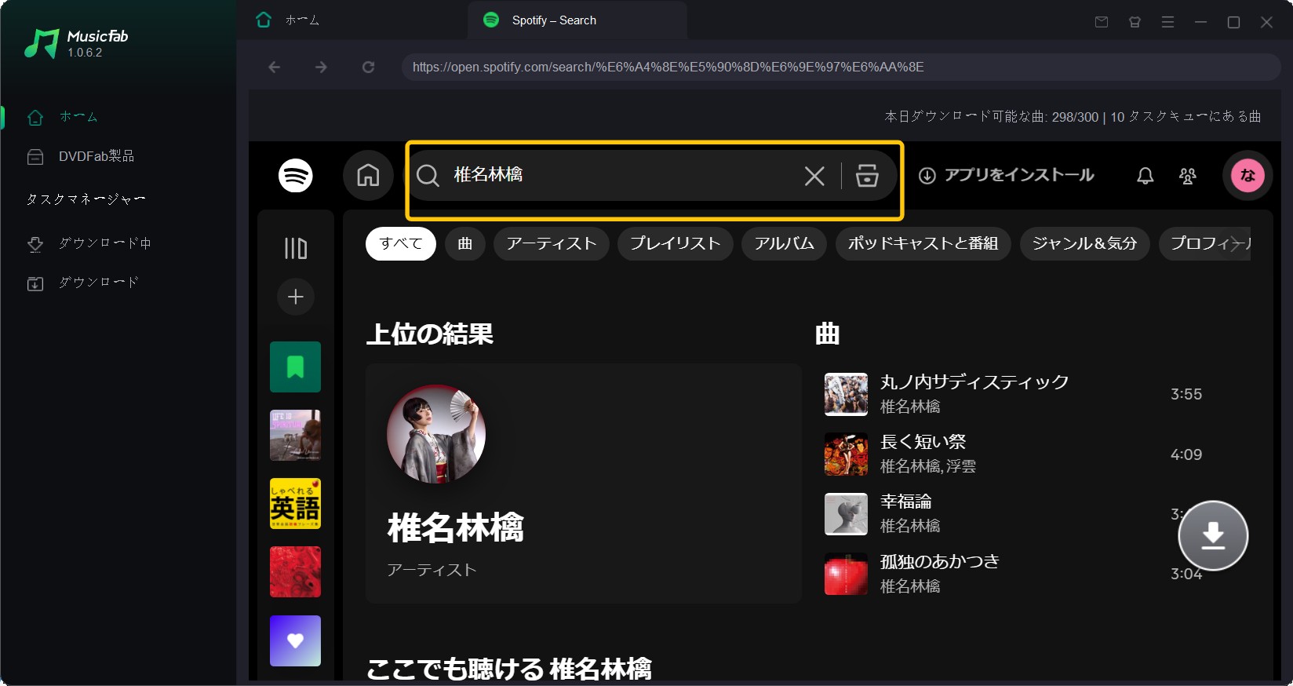Go to Spotify home via house icon
1293x686 pixels.
tap(368, 175)
